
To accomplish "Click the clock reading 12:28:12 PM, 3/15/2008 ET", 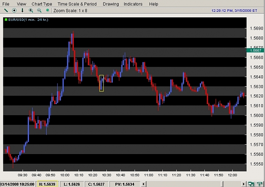I will 234,11.
